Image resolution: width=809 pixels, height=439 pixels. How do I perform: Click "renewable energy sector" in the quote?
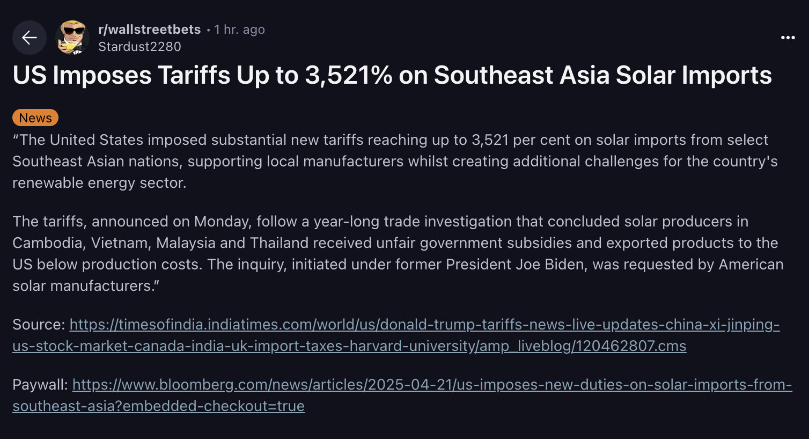[99, 183]
